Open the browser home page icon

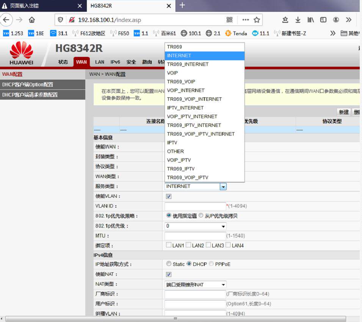point(32,20)
